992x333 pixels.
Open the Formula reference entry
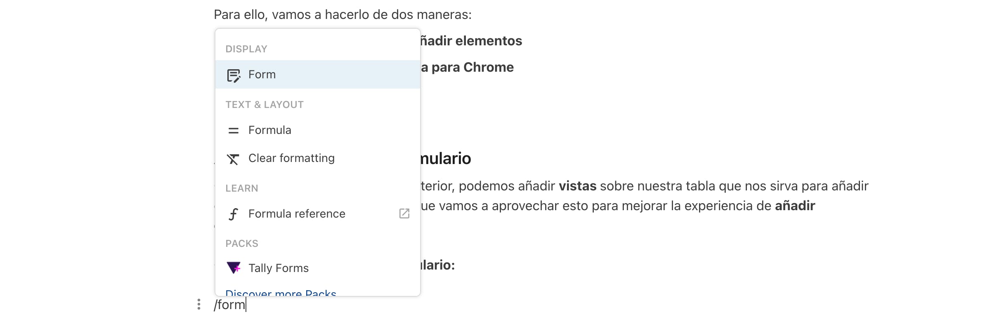[x=297, y=214]
